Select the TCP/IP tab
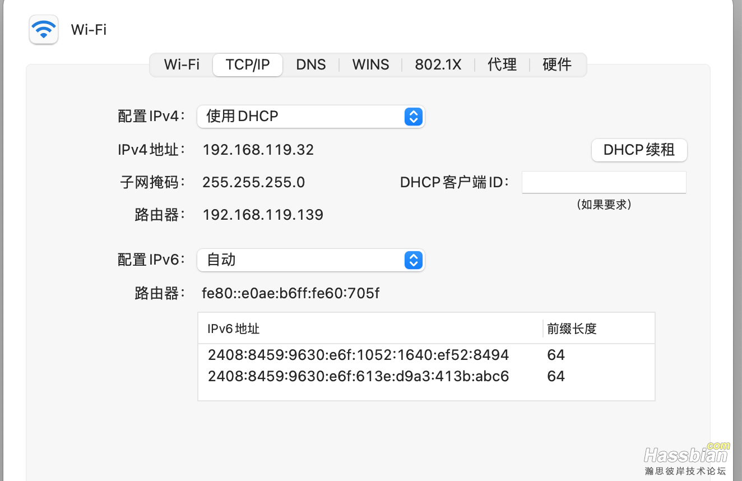 pyautogui.click(x=248, y=64)
